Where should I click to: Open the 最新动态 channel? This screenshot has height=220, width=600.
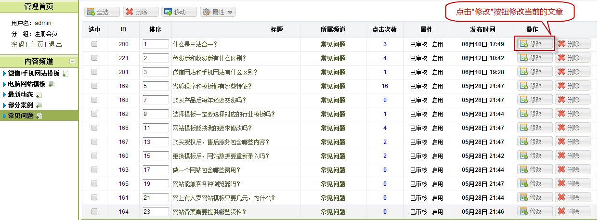coord(20,95)
